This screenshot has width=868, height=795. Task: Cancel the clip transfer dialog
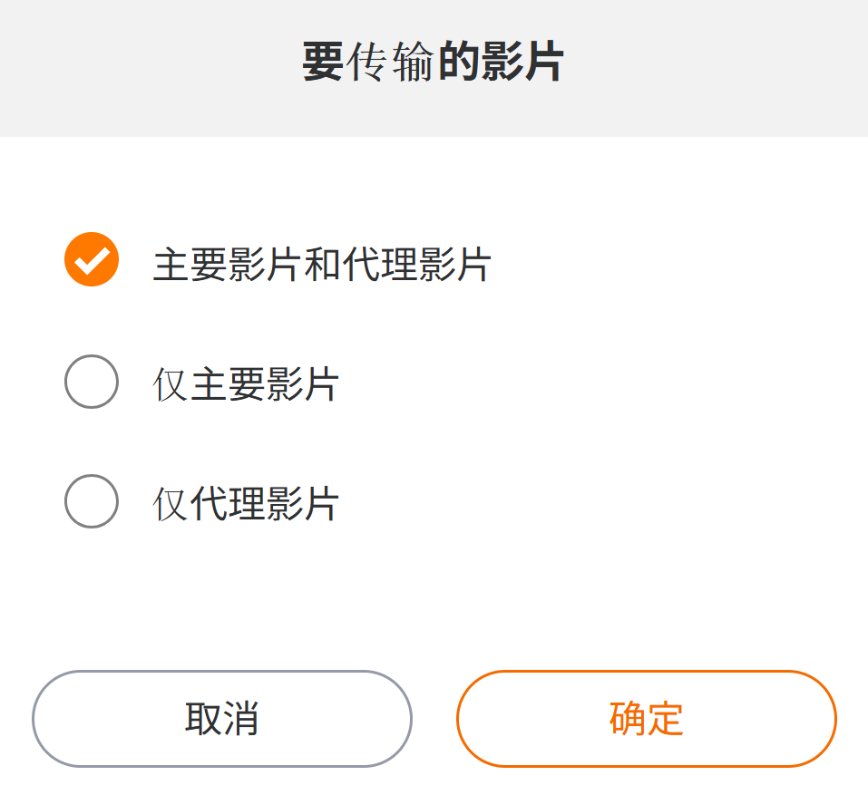(222, 719)
